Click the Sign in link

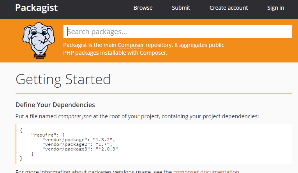tap(275, 8)
